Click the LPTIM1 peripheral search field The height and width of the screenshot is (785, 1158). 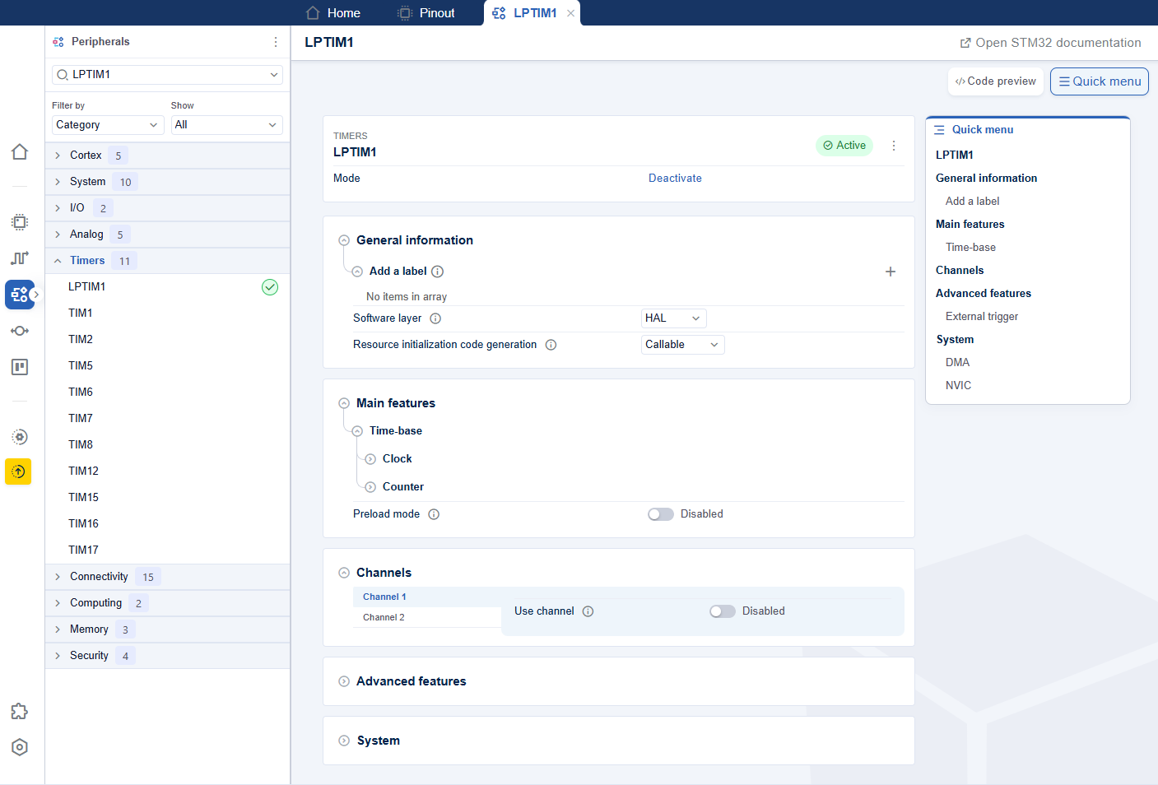(167, 75)
